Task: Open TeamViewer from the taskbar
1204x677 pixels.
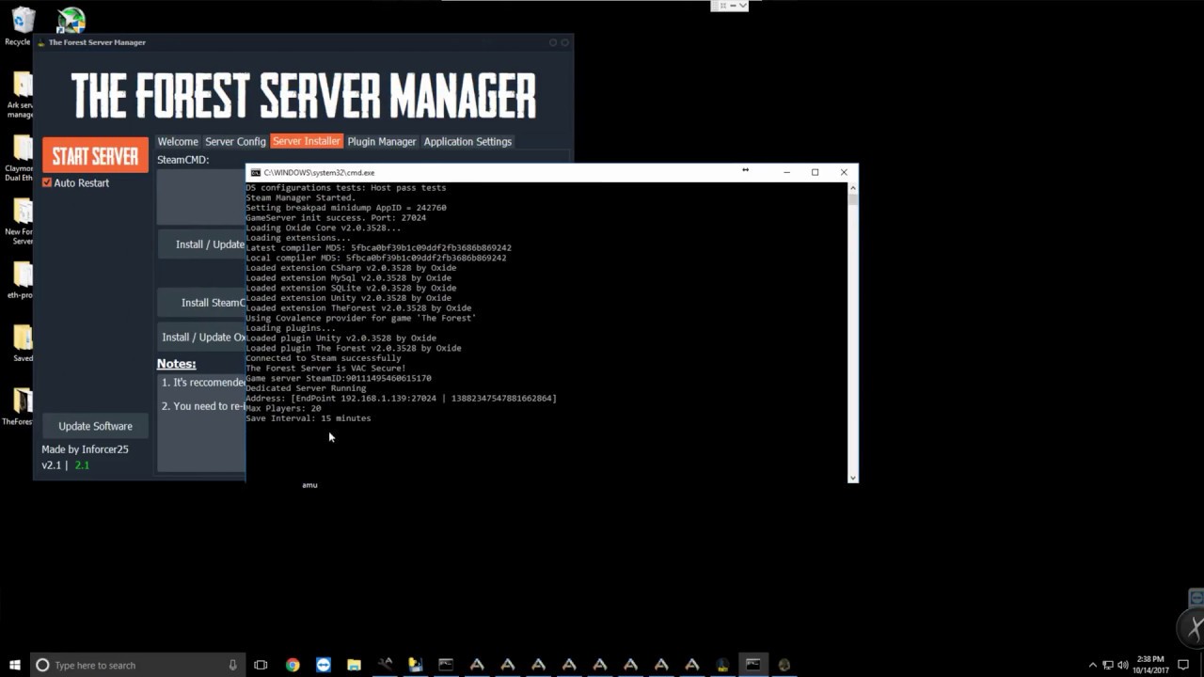Action: [x=324, y=665]
